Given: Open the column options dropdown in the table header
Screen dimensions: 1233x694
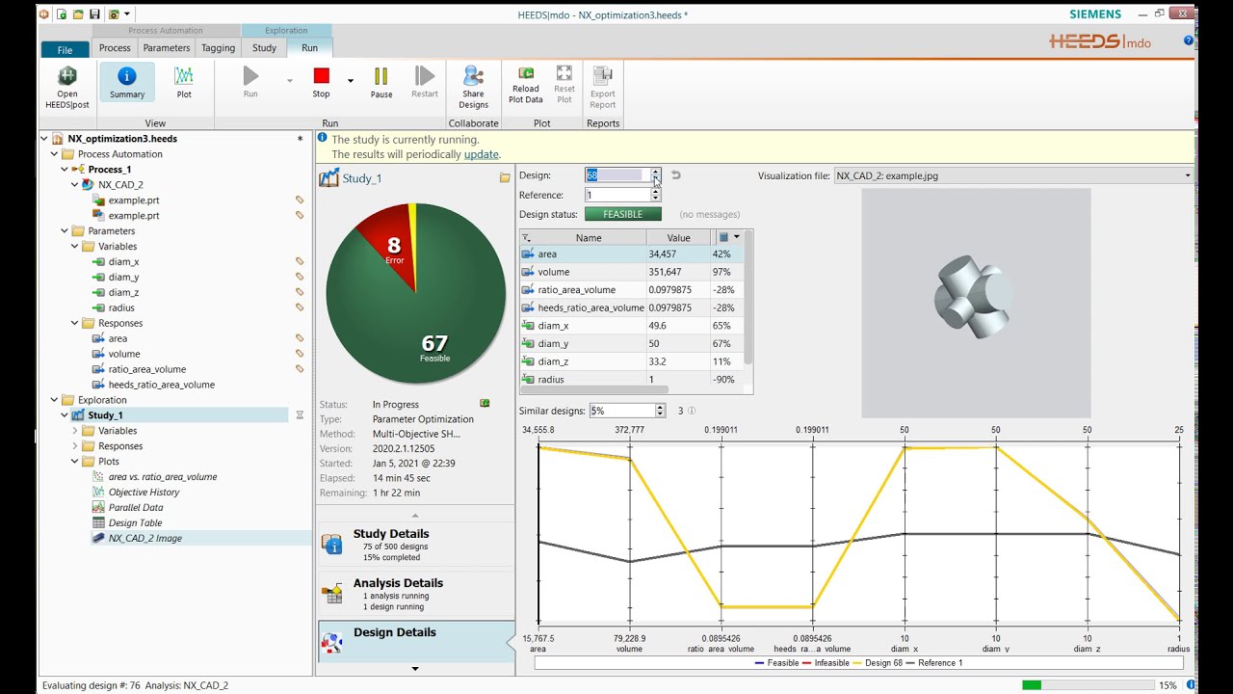Looking at the screenshot, I should click(737, 237).
